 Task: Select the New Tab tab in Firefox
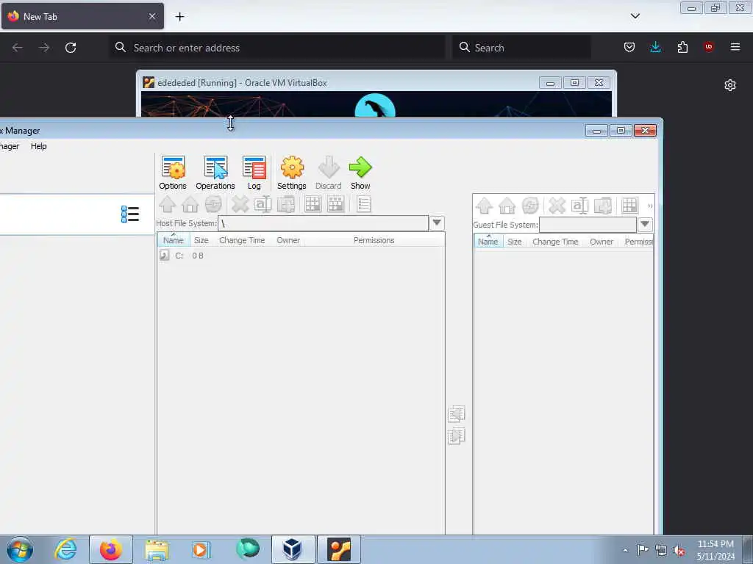click(x=82, y=16)
